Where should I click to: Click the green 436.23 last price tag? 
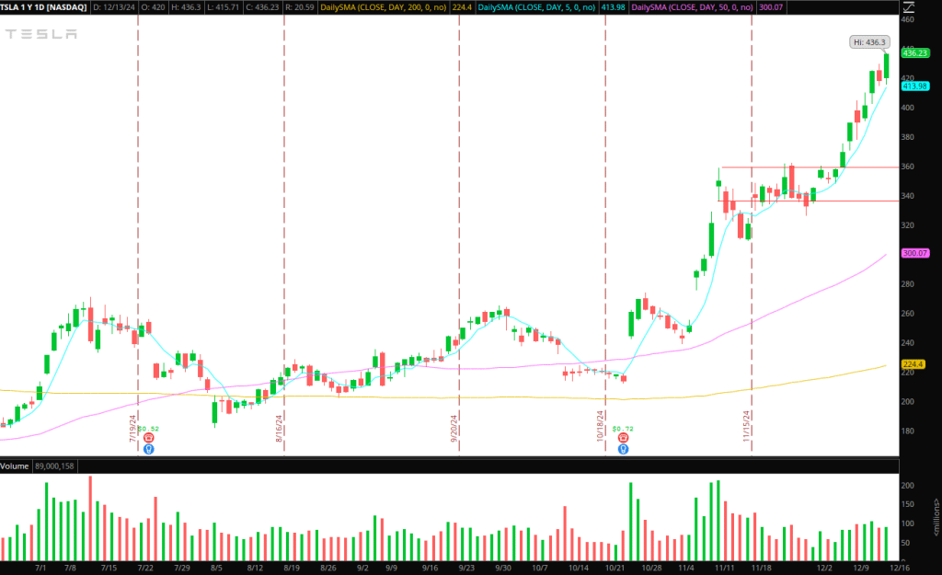point(913,53)
